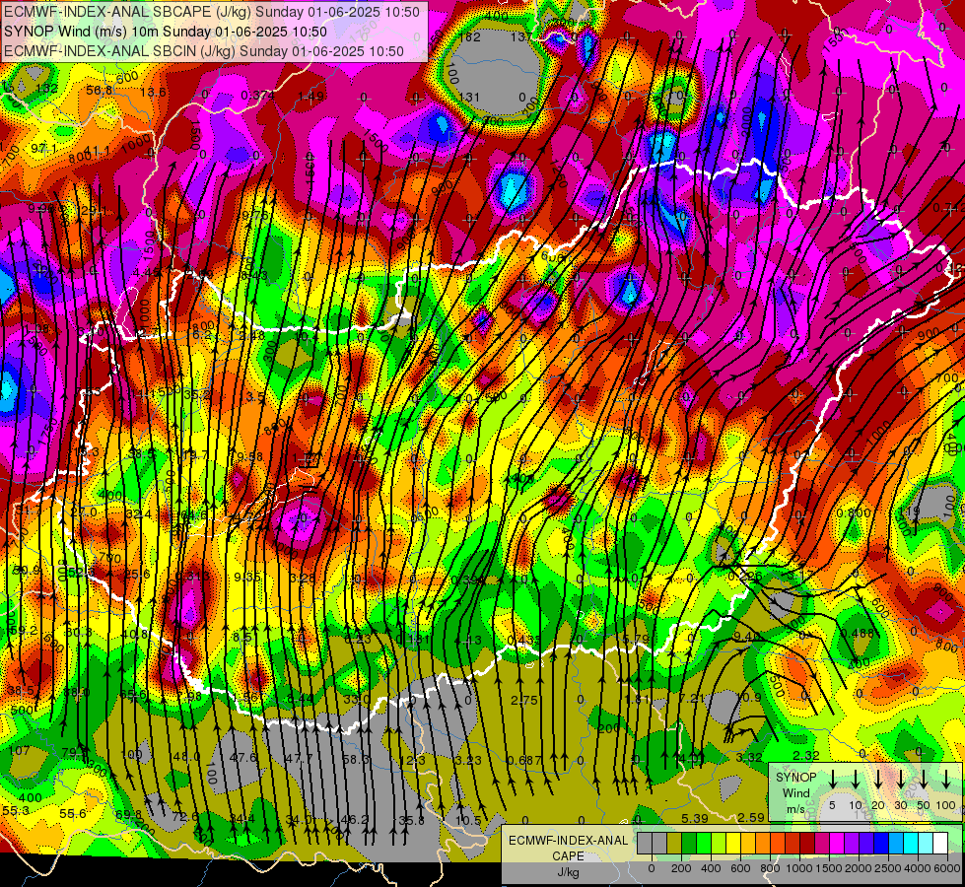Select the olive swatch in the CAPE color bar
Viewport: 965px width, 887px height.
tap(674, 843)
